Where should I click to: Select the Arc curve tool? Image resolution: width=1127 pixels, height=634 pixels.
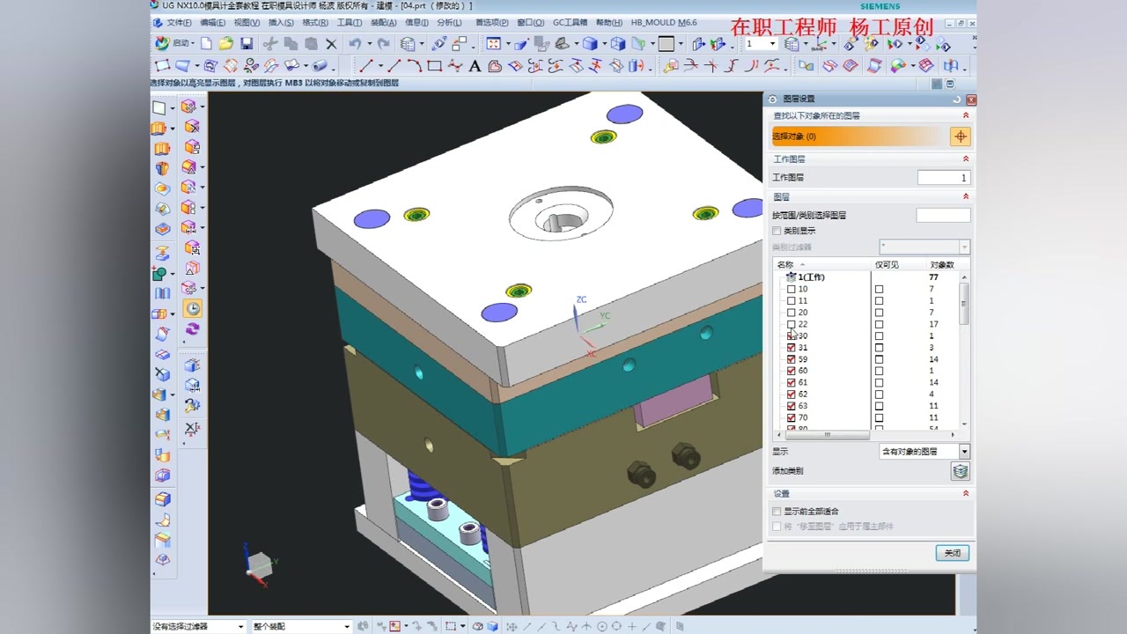(415, 66)
